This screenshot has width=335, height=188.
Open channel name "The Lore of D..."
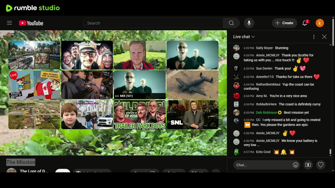pos(34,171)
